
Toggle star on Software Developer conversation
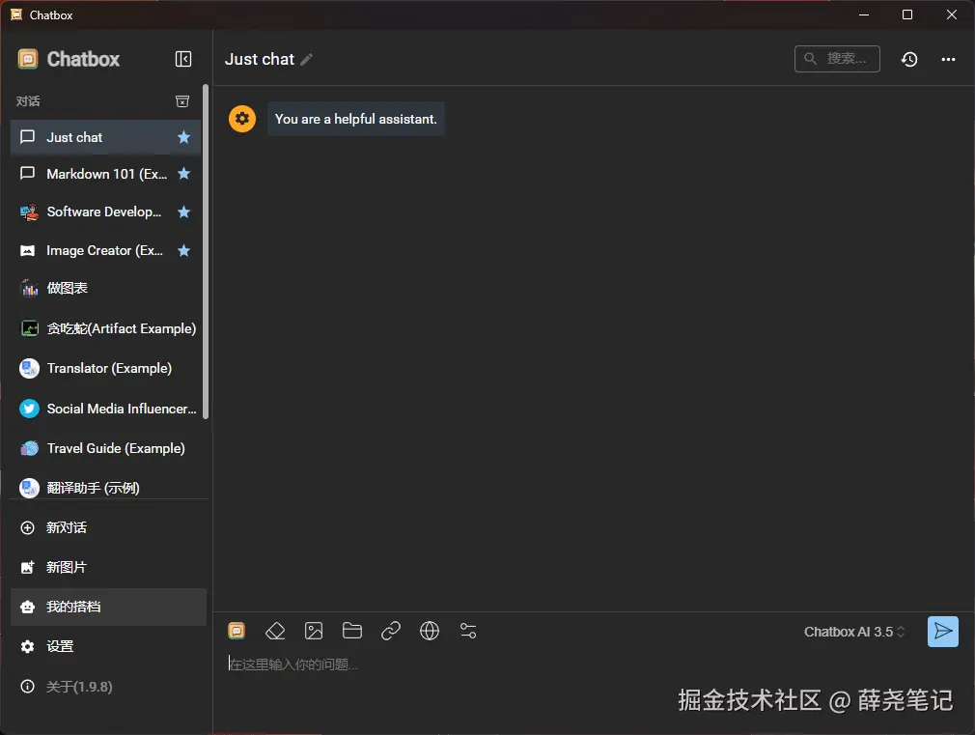[x=183, y=212]
